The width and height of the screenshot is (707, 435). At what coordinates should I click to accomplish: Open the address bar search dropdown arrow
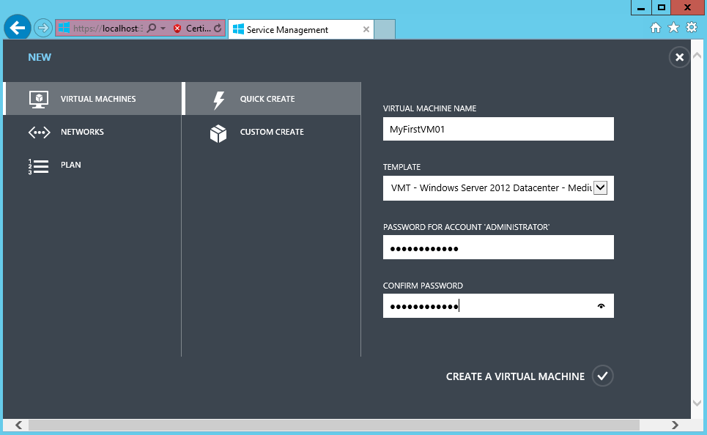pos(163,29)
